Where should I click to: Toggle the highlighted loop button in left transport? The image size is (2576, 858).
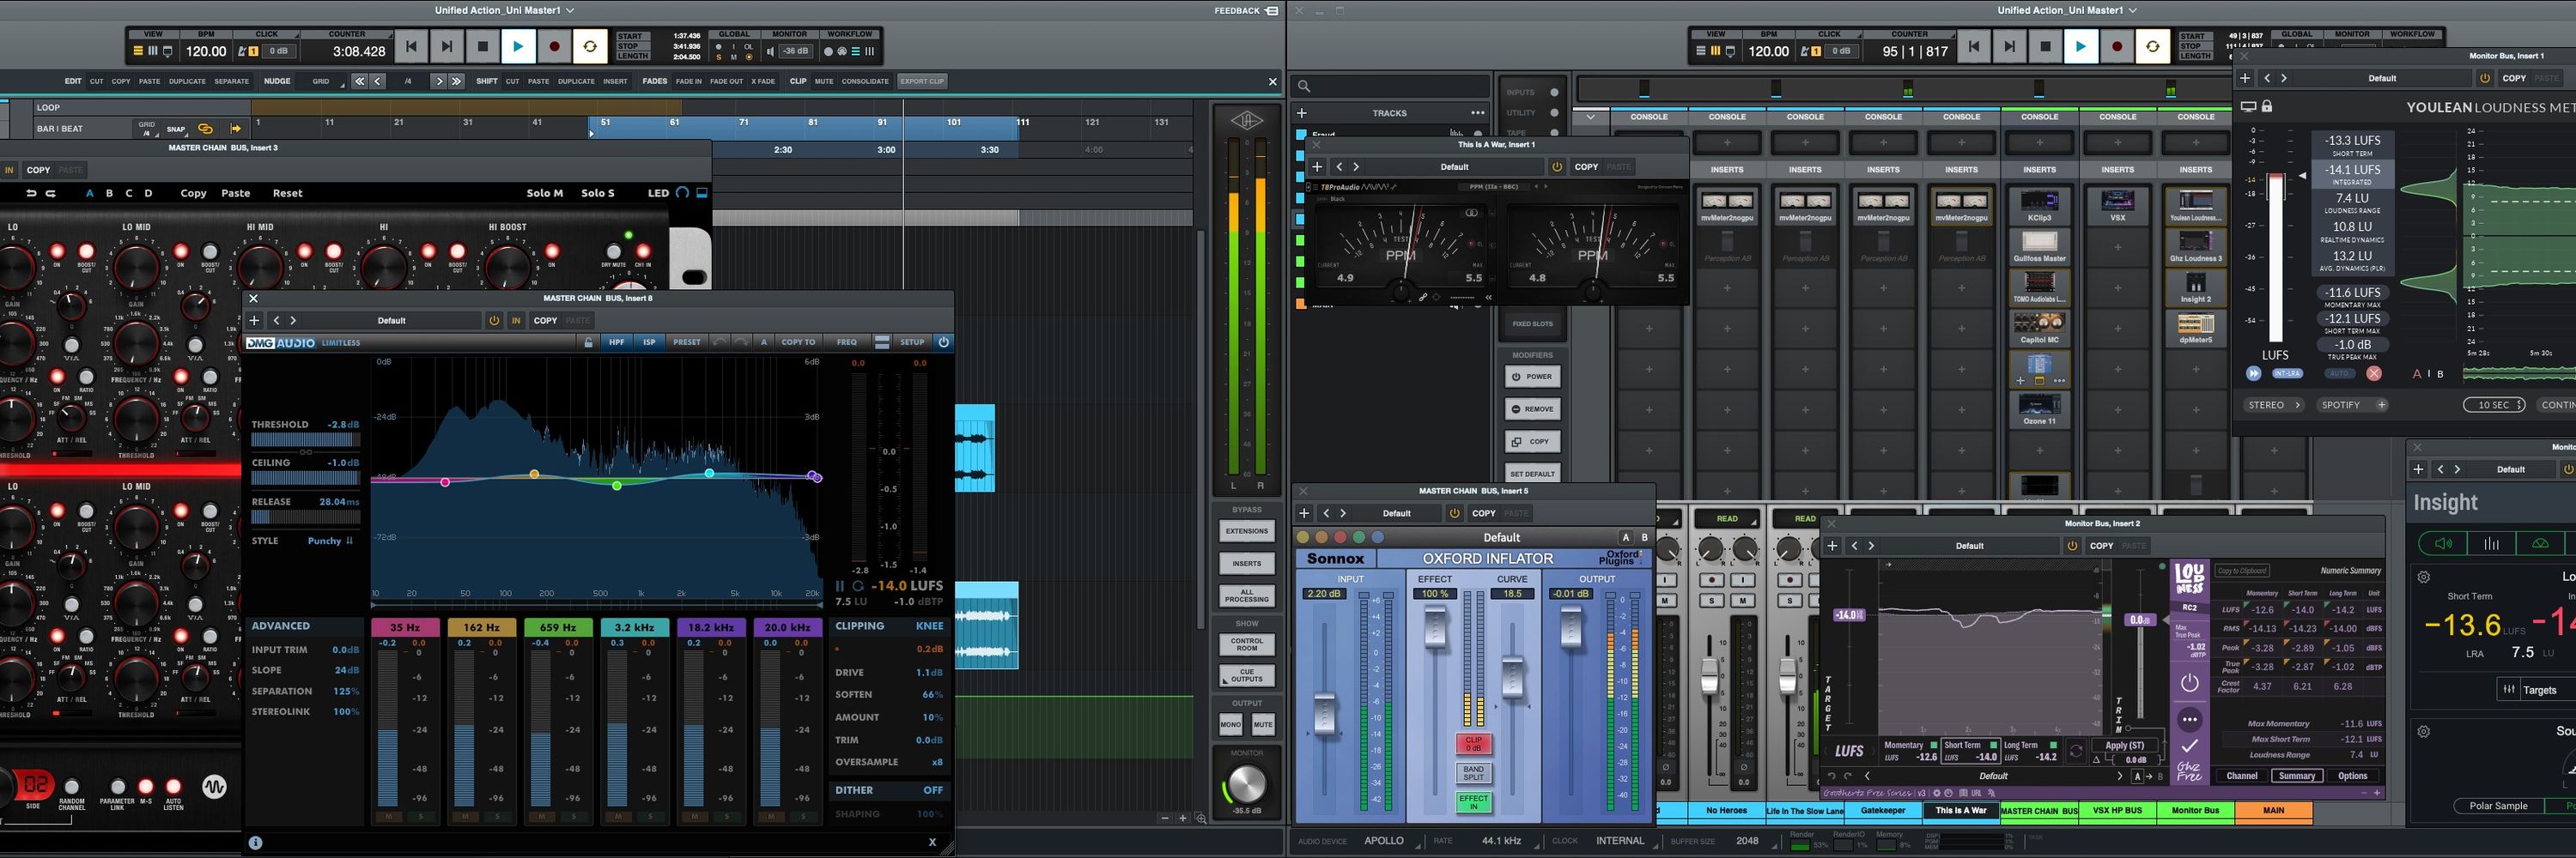(x=590, y=46)
